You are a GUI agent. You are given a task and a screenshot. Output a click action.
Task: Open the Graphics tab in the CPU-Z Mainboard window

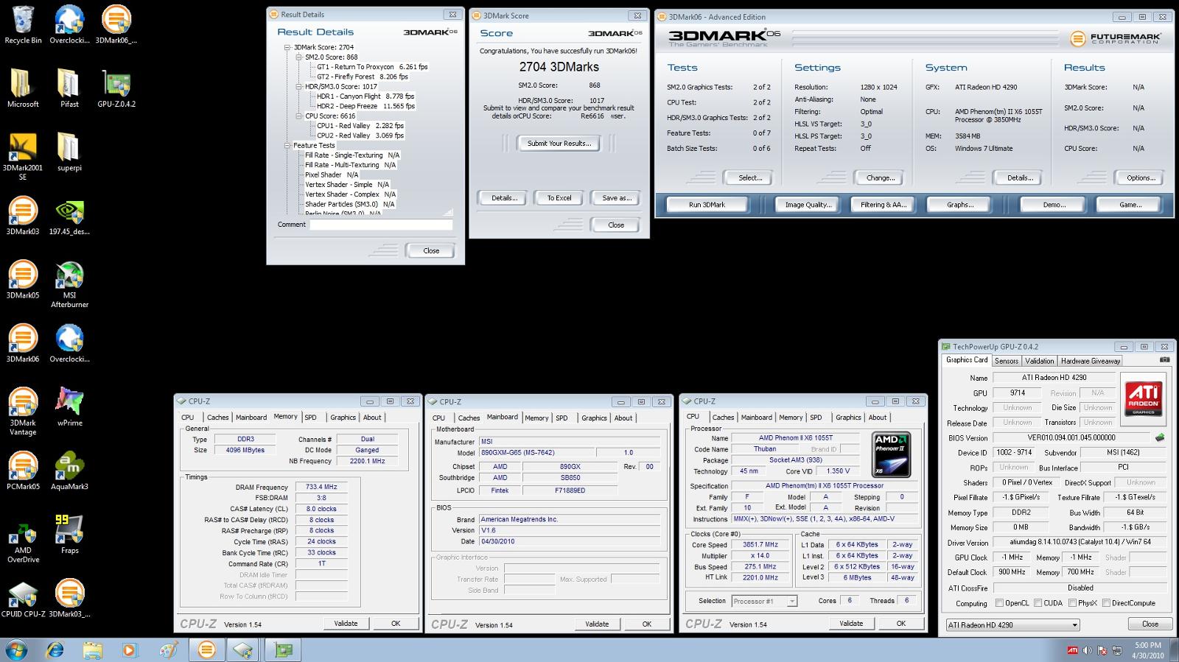(594, 418)
